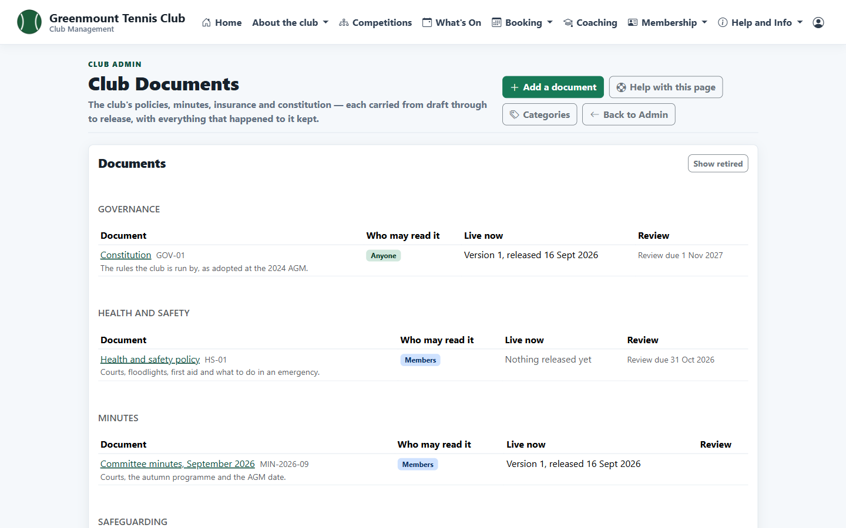This screenshot has width=846, height=528.
Task: Click the Booking grid icon
Action: [496, 22]
